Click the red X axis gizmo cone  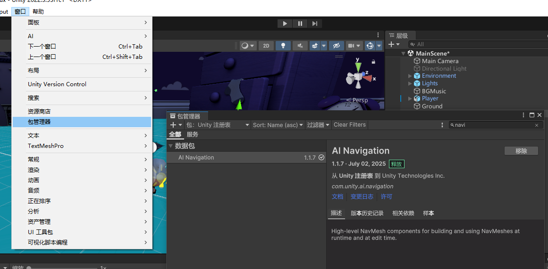pos(367,78)
